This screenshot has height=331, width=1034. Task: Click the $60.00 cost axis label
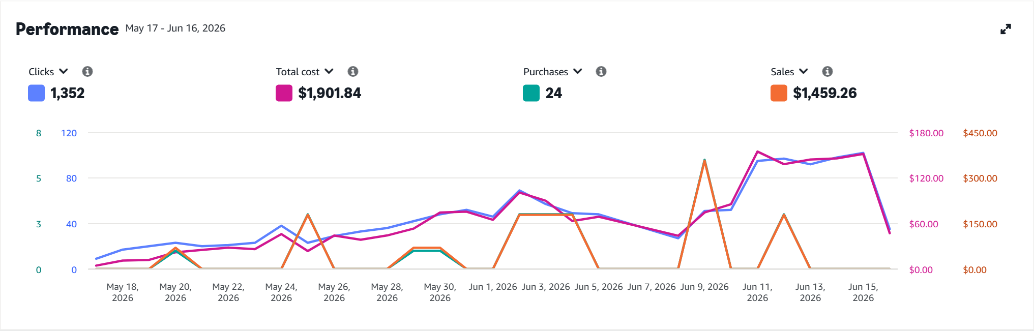[x=924, y=224]
